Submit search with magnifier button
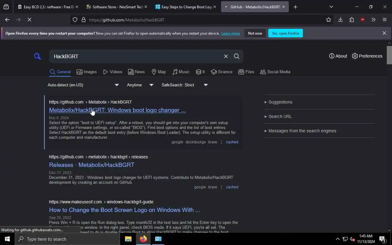 (236, 56)
